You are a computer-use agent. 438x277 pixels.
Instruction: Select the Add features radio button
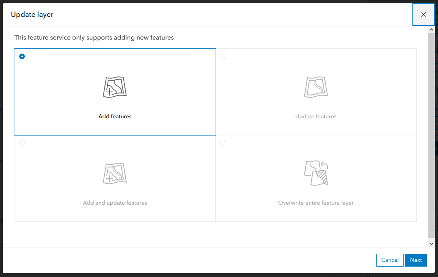[x=22, y=56]
